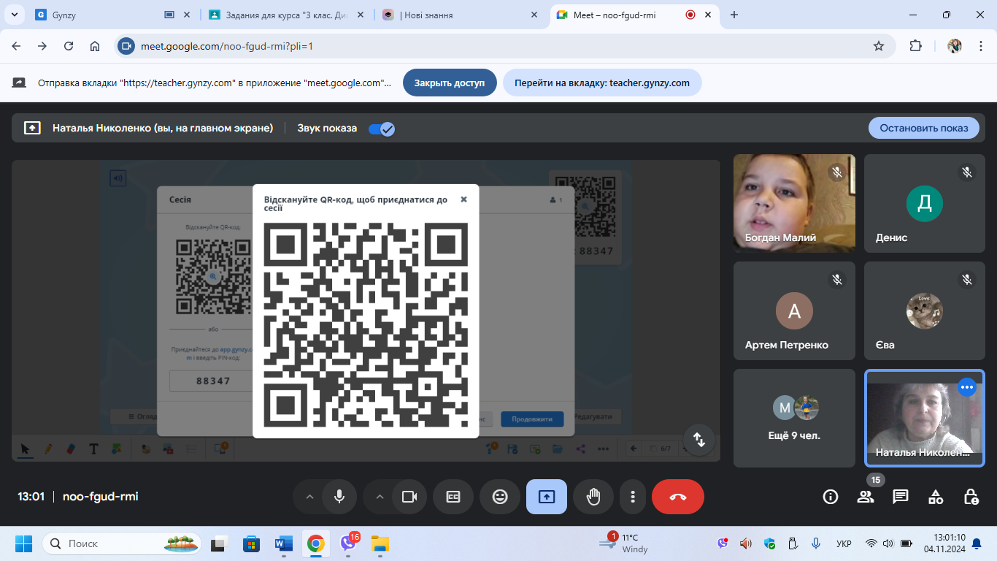Image resolution: width=997 pixels, height=561 pixels.
Task: Open host controls lock icon
Action: (x=971, y=497)
